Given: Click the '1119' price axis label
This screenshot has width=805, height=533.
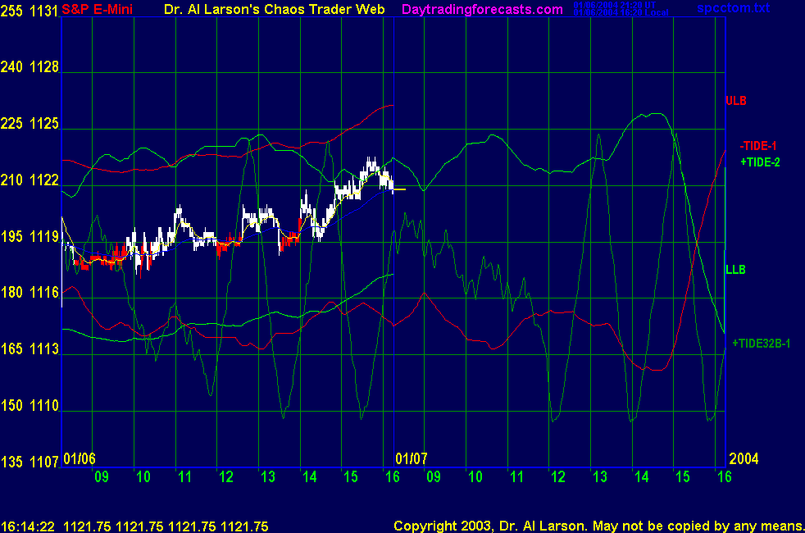Looking at the screenshot, I should point(44,237).
